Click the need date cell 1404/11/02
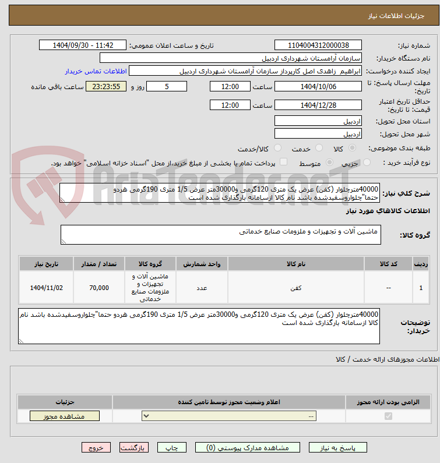The width and height of the screenshot is (440, 463). [47, 288]
